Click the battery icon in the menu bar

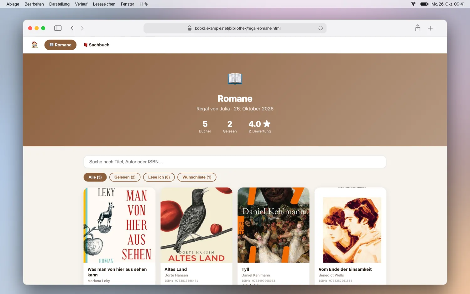(x=424, y=4)
